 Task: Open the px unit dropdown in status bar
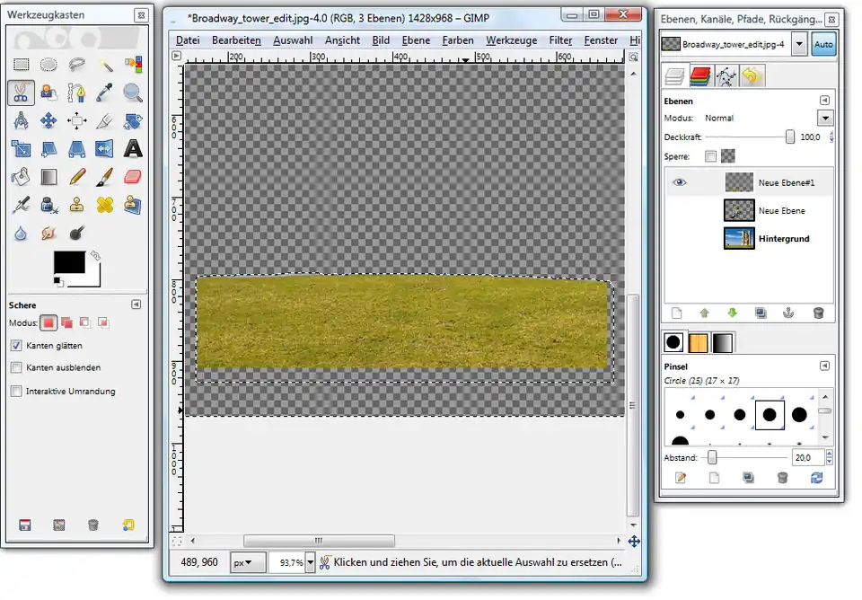[247, 562]
